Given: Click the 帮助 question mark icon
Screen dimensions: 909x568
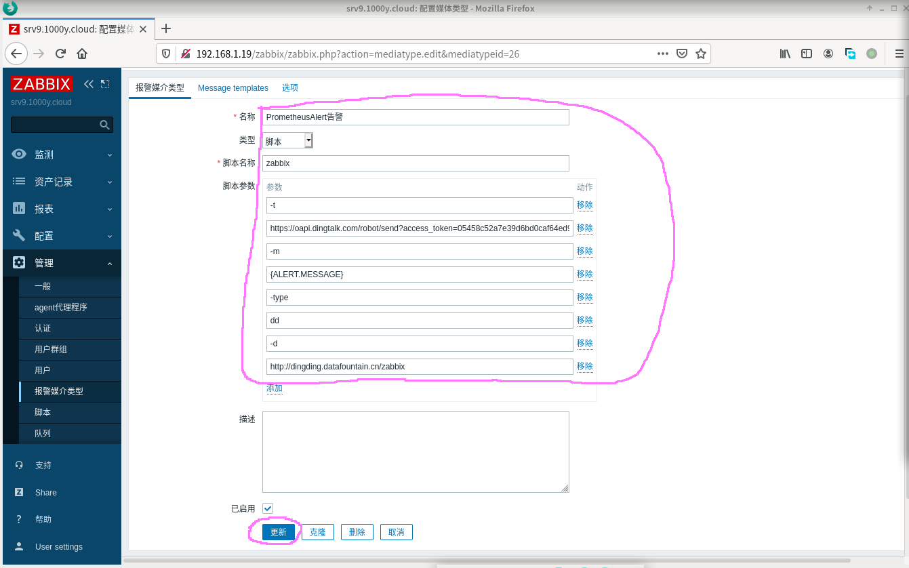Looking at the screenshot, I should pos(19,519).
